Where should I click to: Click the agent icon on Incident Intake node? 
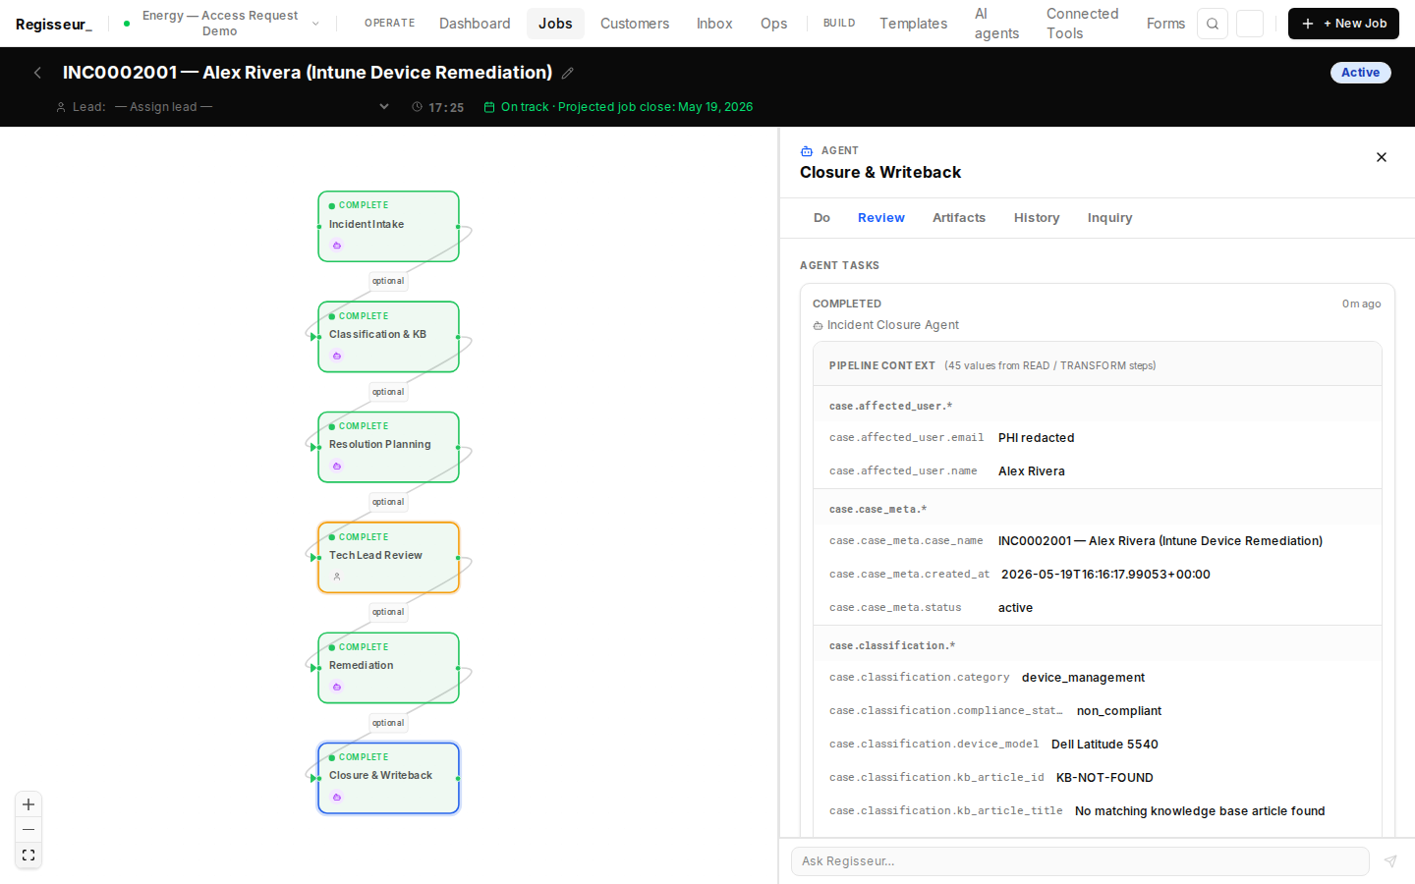point(337,246)
